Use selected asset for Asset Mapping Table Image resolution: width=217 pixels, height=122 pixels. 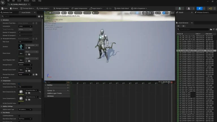click(26, 61)
